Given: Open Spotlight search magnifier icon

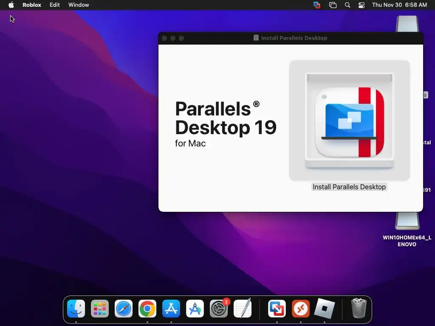Looking at the screenshot, I should (347, 5).
